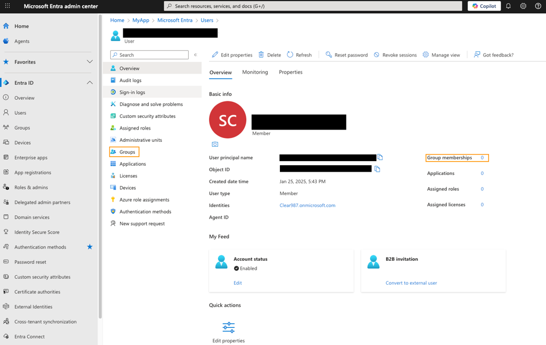Click Refresh in the toolbar
546x345 pixels.
[299, 55]
